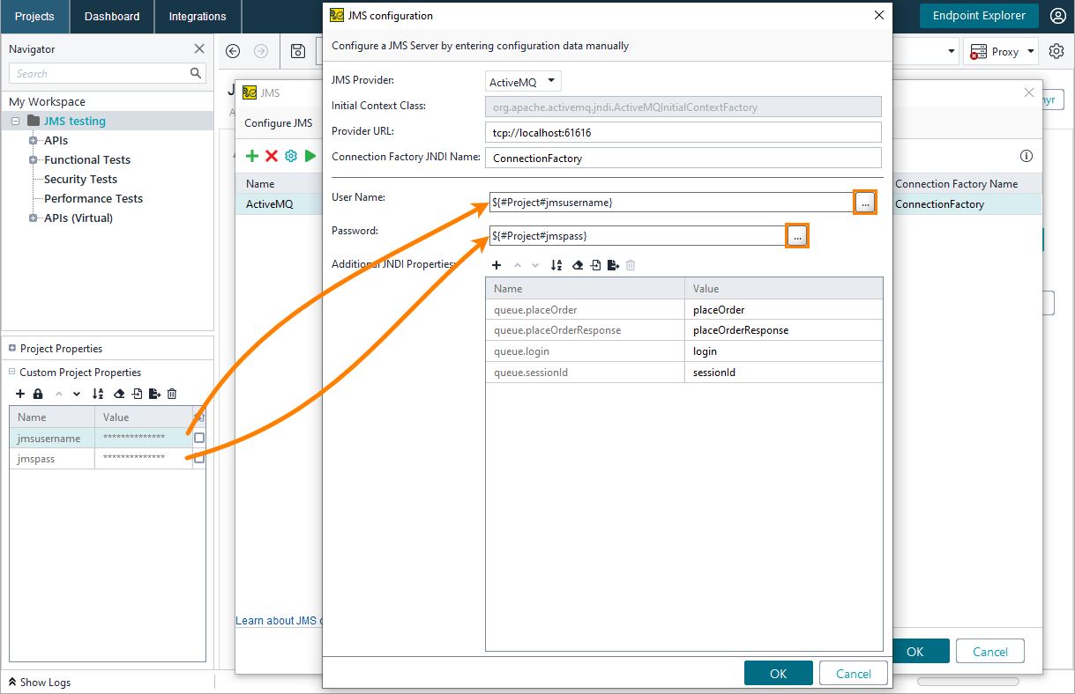Sort JNDI properties alphabetically
The width and height of the screenshot is (1075, 694).
click(x=556, y=265)
